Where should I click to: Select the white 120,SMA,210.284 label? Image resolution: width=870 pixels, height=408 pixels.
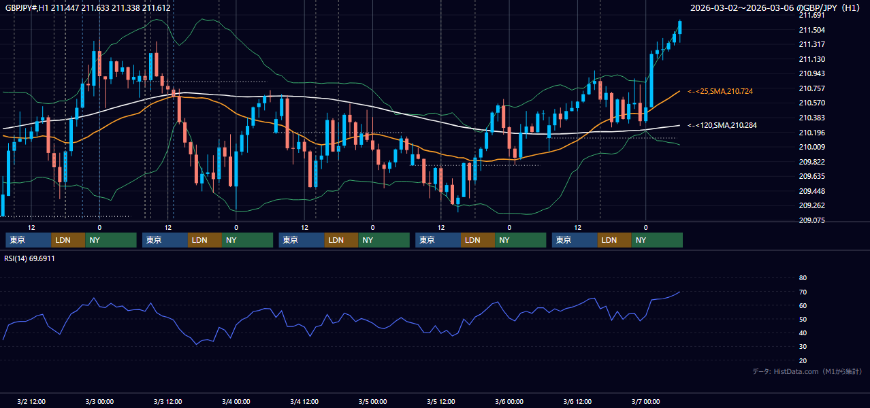(722, 125)
